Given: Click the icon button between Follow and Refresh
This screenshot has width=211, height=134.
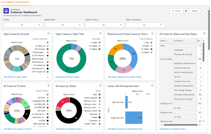Looking at the screenshot, I should [186, 11].
